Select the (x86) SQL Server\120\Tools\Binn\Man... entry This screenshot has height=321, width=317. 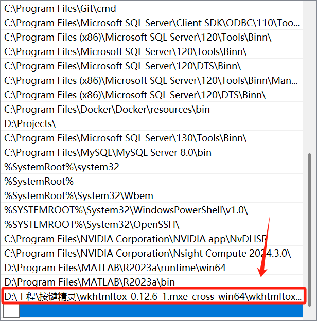(152, 80)
